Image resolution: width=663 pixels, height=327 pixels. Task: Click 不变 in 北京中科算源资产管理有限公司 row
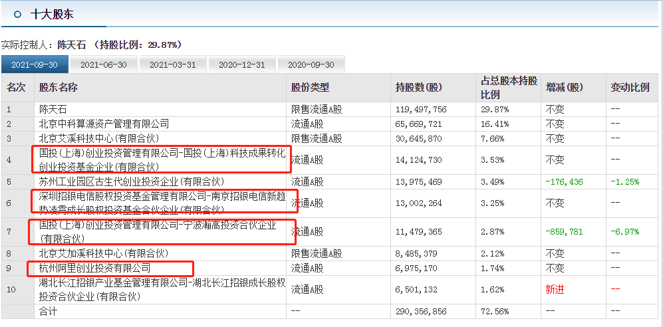coord(555,124)
